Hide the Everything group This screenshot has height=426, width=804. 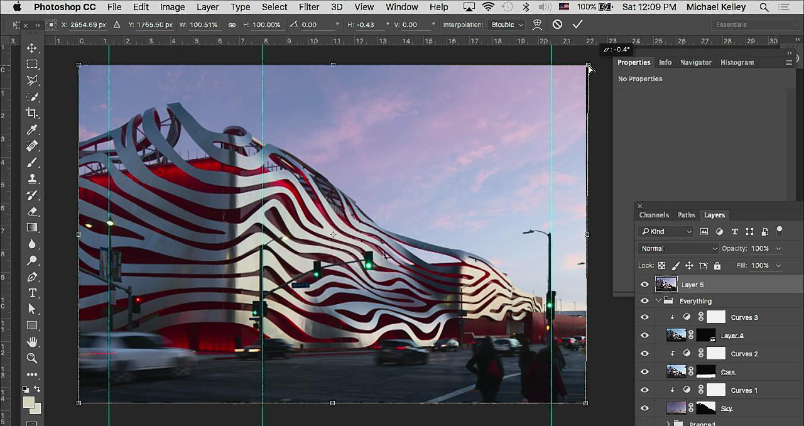(644, 301)
